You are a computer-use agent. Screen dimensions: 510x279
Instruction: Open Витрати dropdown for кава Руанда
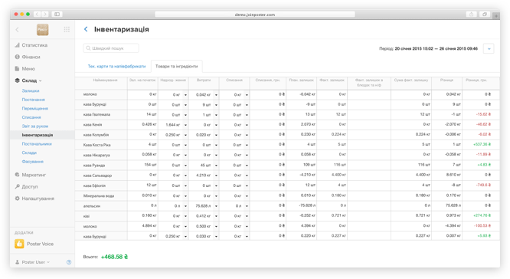(x=216, y=166)
